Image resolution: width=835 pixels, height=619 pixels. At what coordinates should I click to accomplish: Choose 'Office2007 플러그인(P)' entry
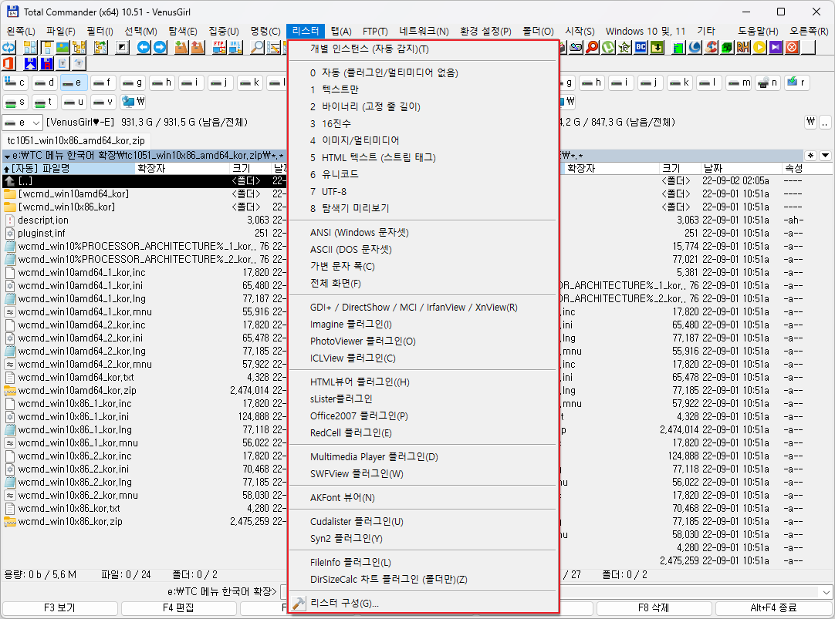pyautogui.click(x=422, y=415)
